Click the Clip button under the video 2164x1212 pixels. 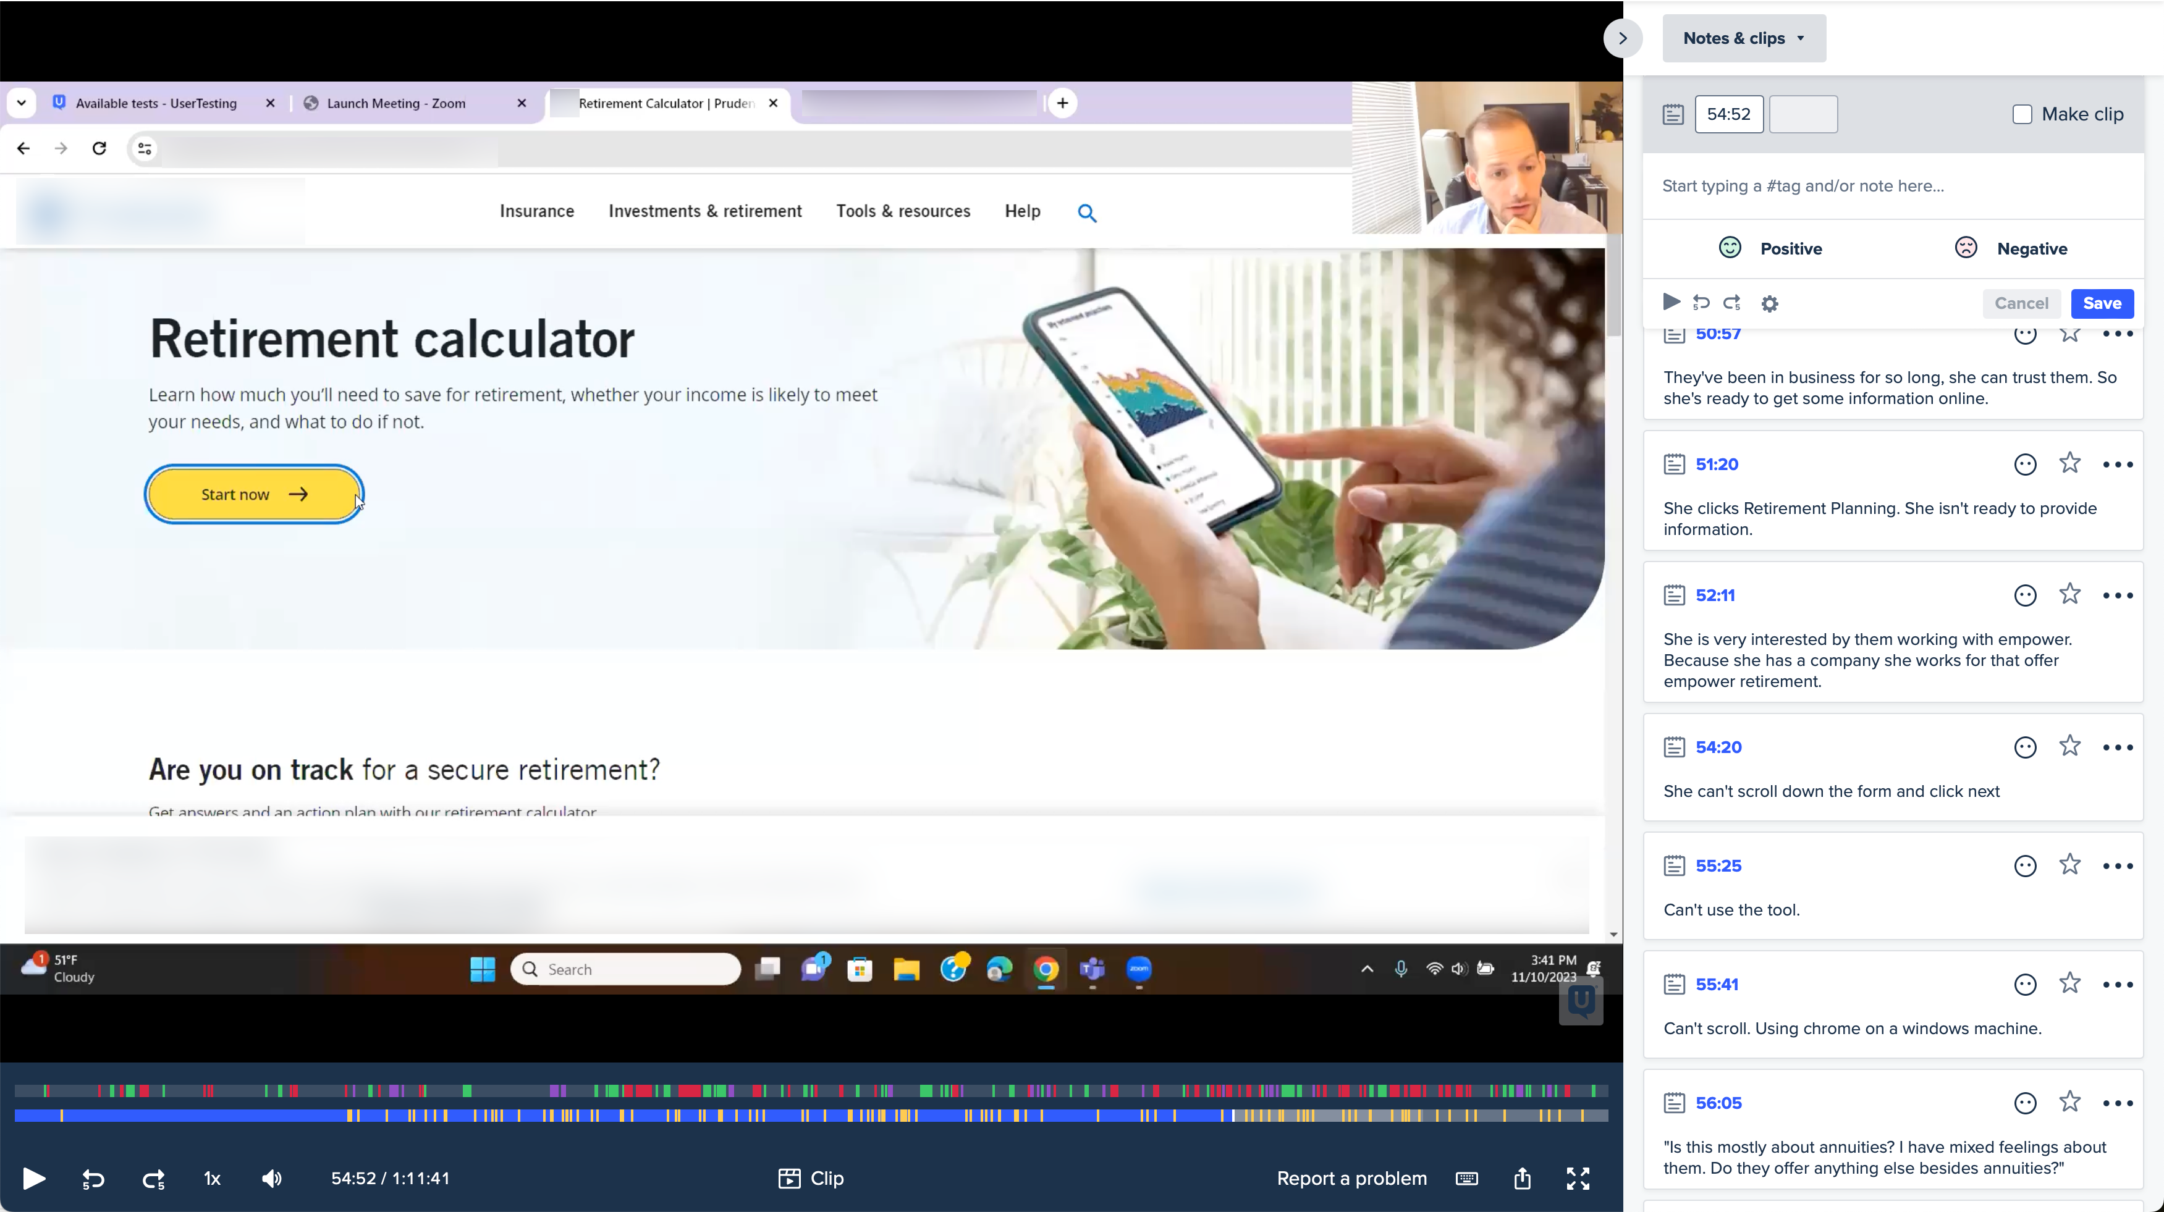[x=811, y=1179]
